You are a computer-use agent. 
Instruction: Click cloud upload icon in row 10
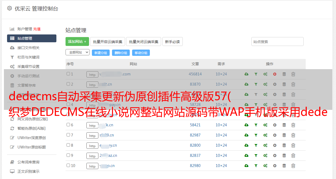pyautogui.click(x=246, y=166)
